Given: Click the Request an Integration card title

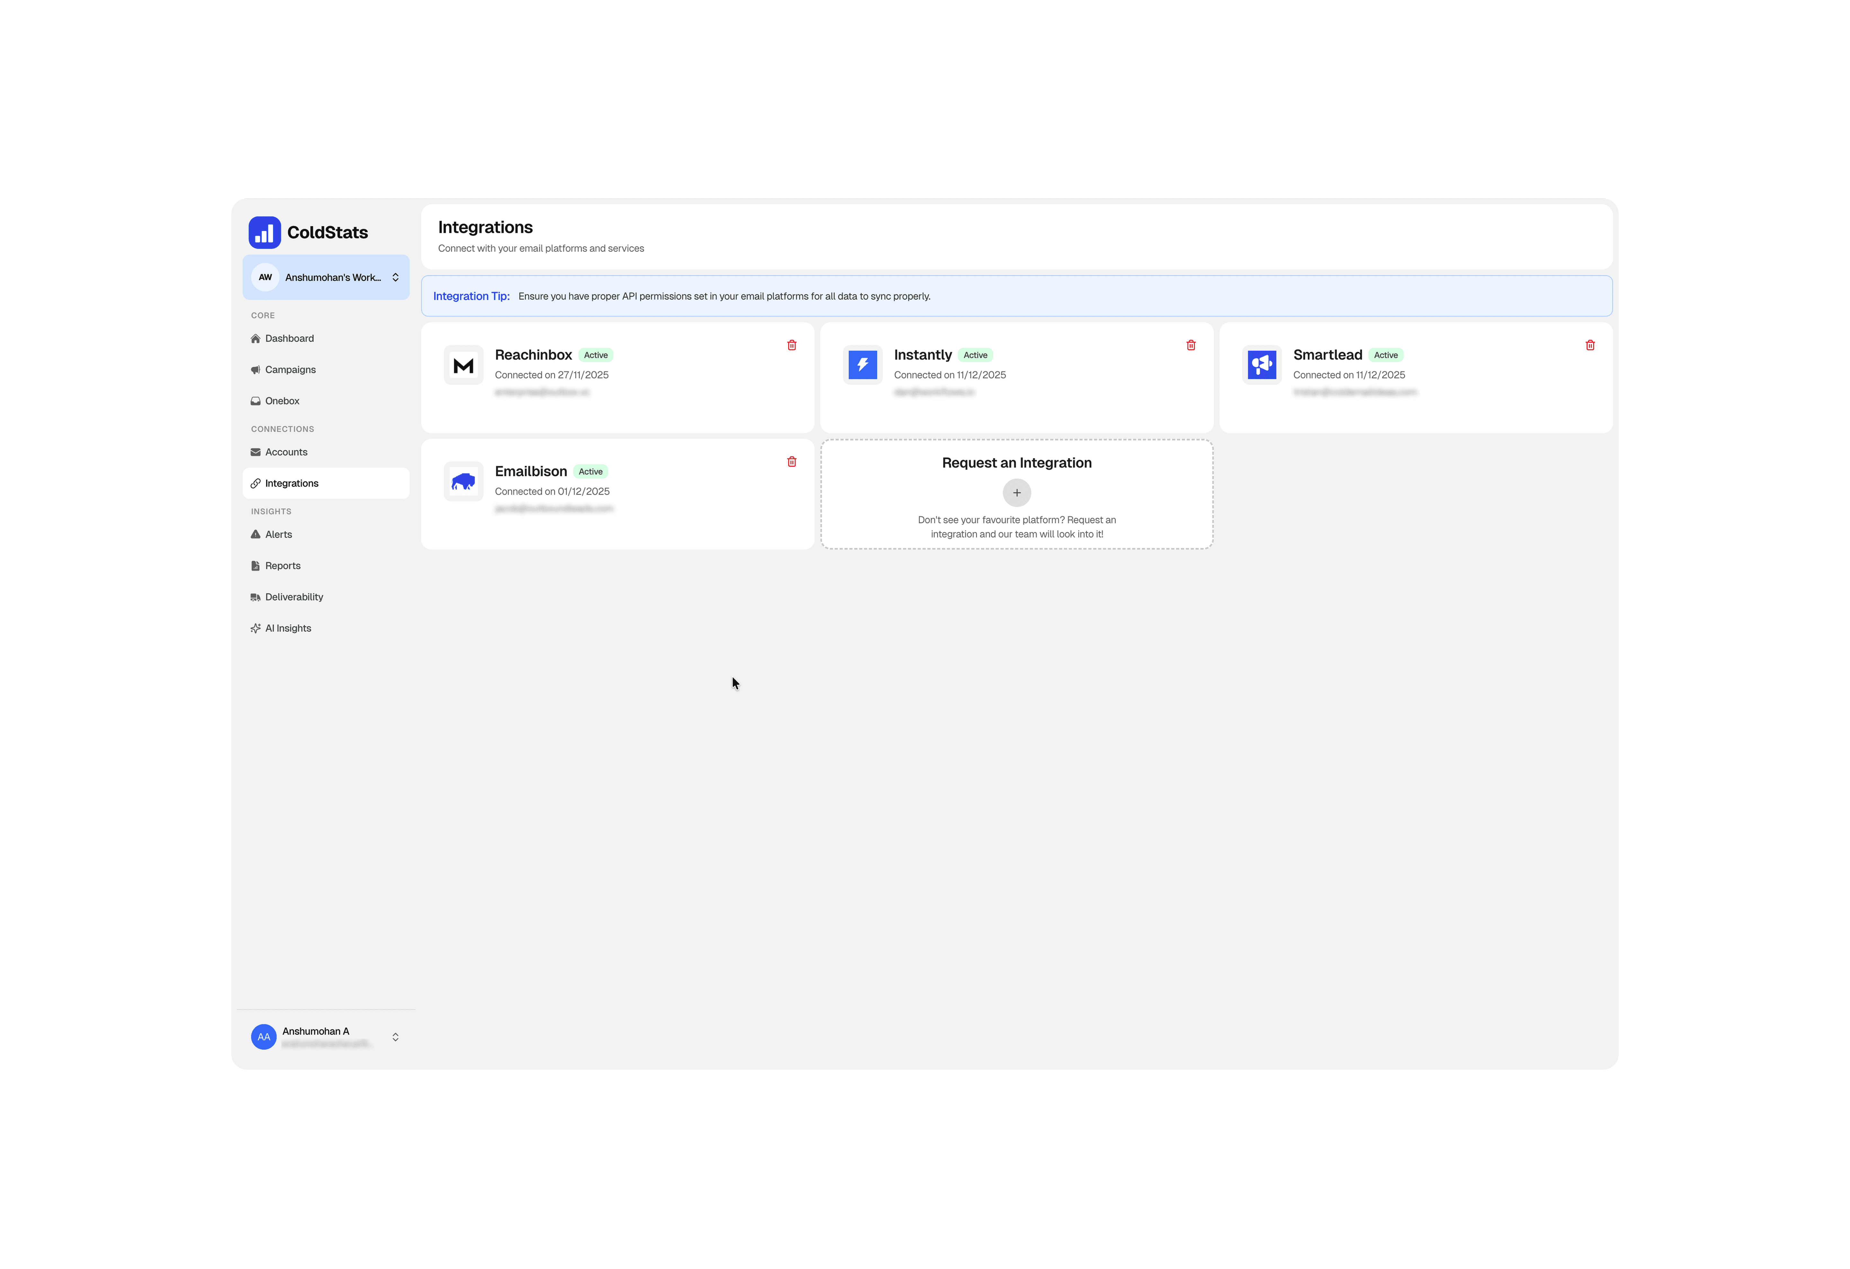Looking at the screenshot, I should click(1016, 463).
